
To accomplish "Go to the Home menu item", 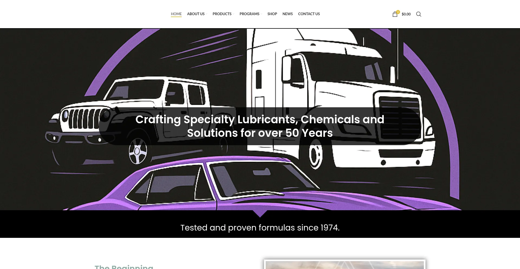I will point(176,14).
